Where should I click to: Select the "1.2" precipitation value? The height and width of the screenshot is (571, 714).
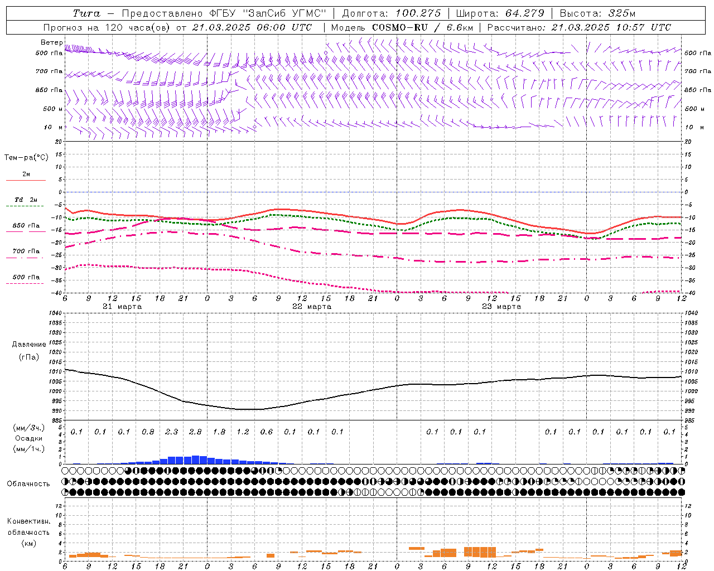pyautogui.click(x=243, y=432)
